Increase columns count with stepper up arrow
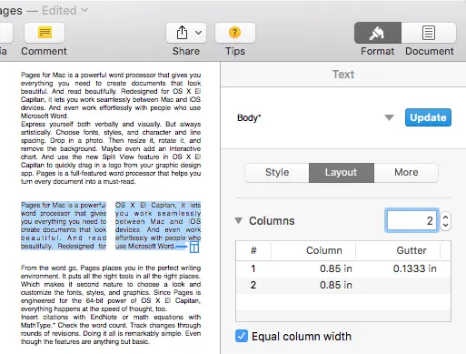 445,217
